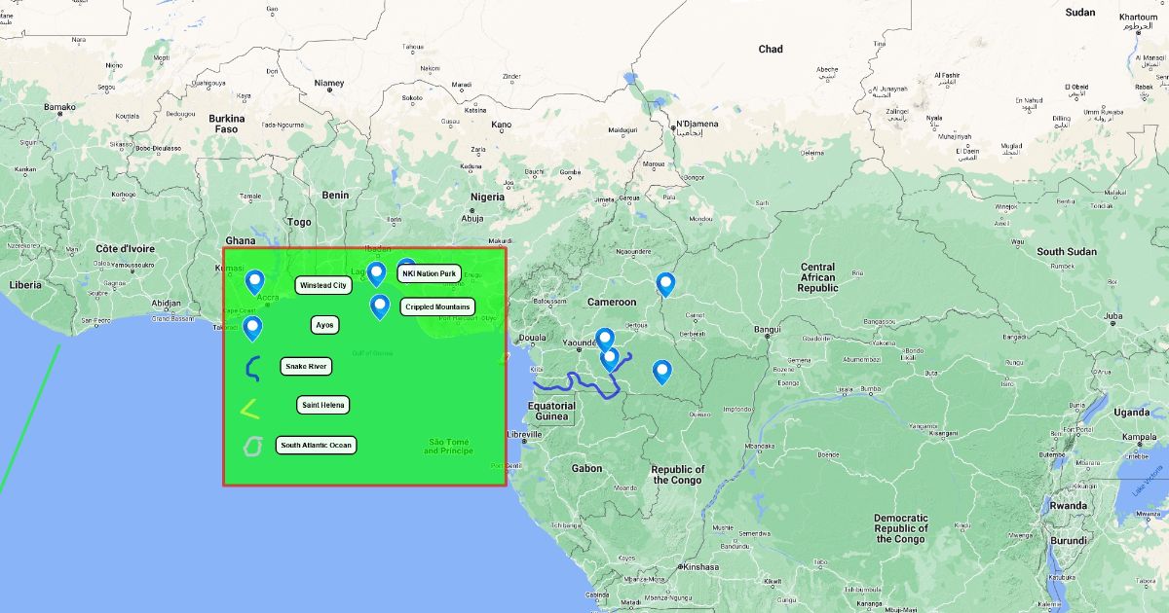
Task: Choose the Snake River label
Action: (x=306, y=367)
